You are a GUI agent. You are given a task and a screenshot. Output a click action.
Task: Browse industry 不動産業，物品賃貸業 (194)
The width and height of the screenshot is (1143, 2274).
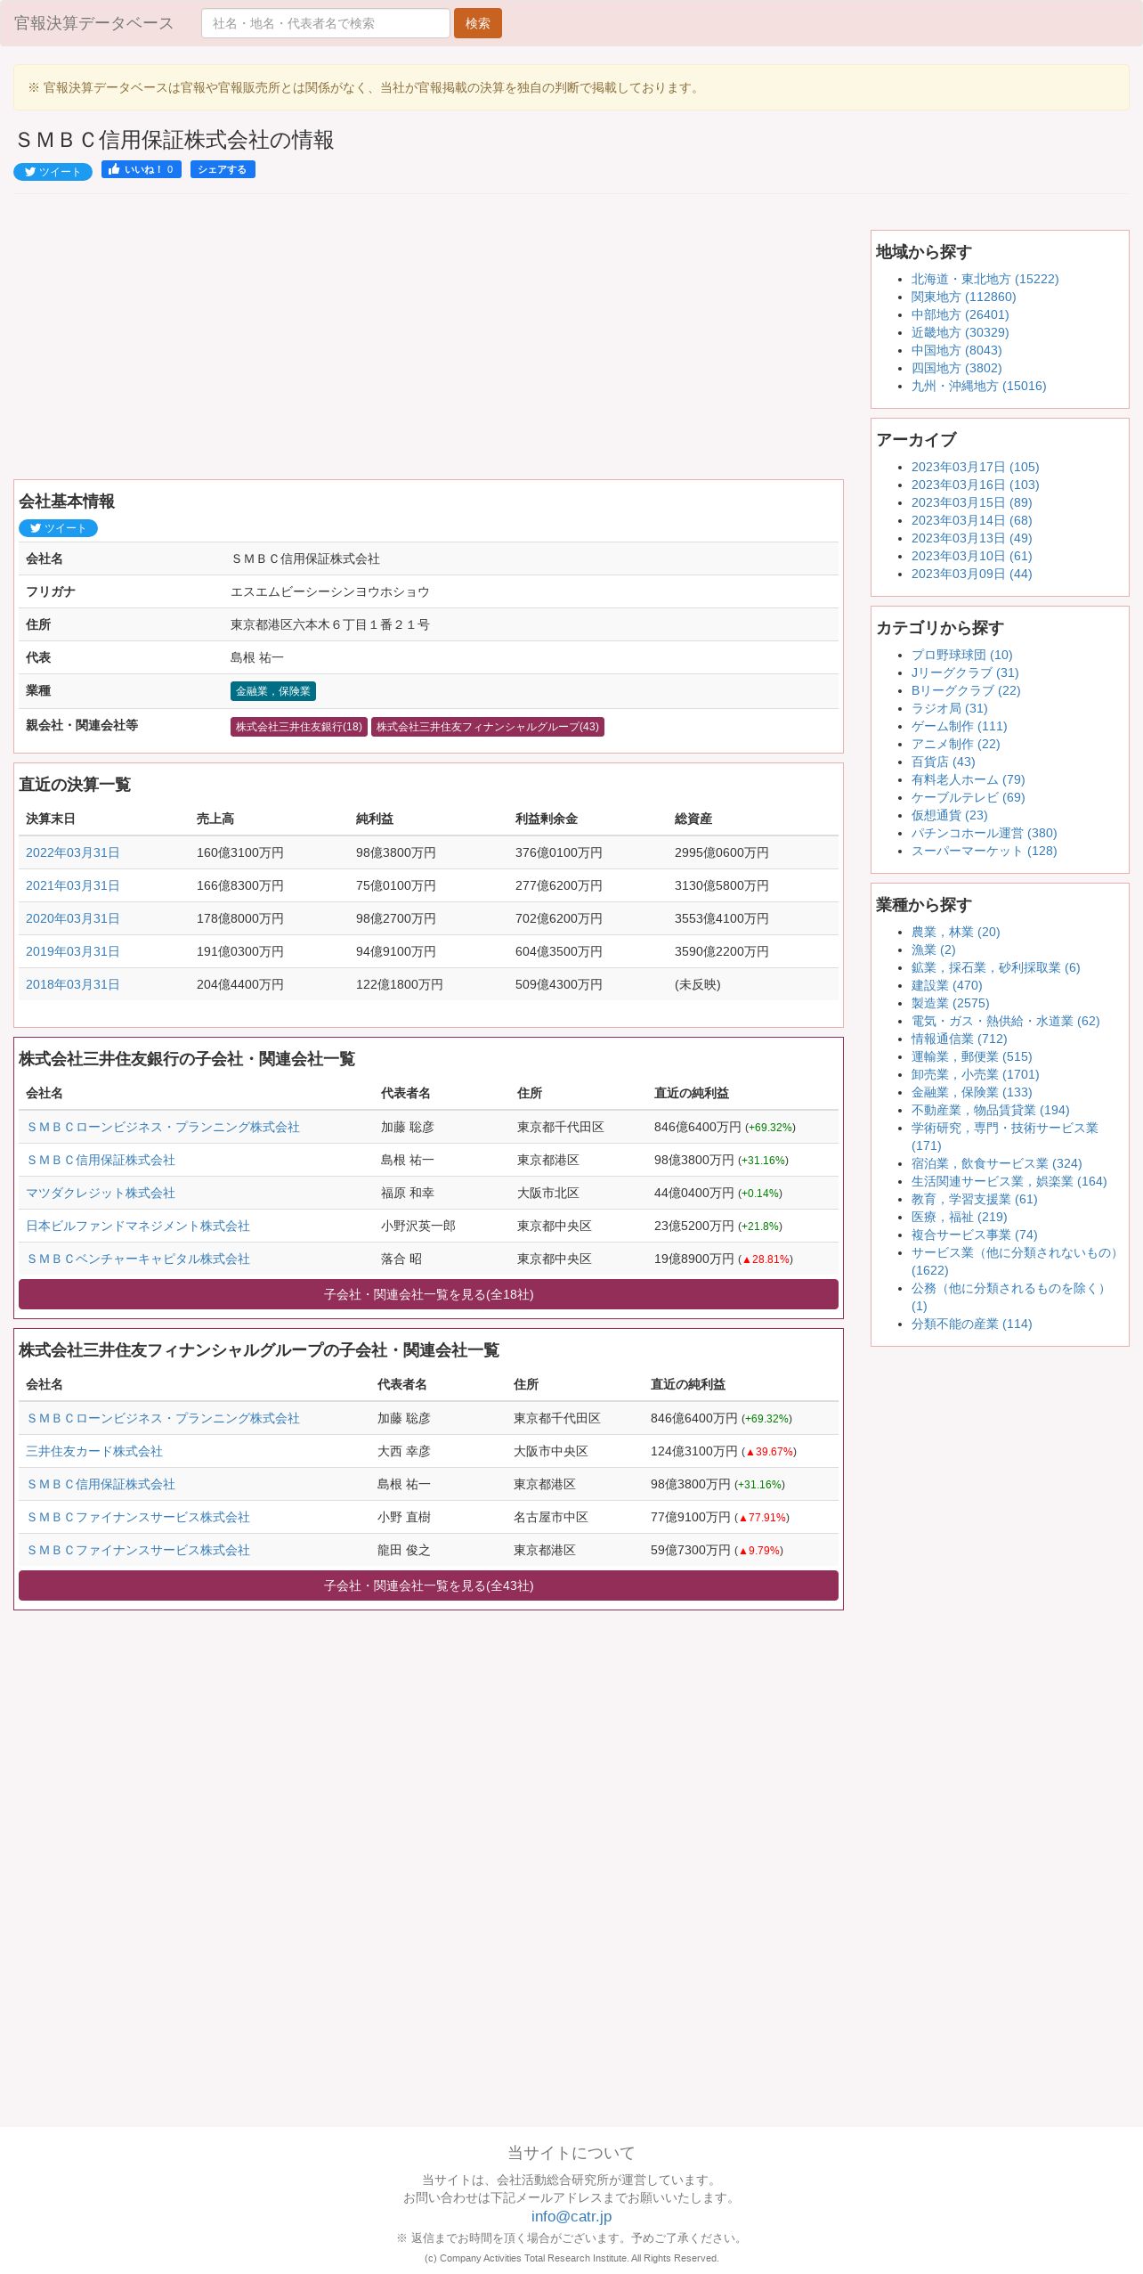click(x=990, y=1110)
